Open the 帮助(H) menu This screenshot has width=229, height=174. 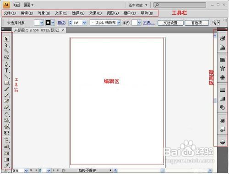click(147, 13)
